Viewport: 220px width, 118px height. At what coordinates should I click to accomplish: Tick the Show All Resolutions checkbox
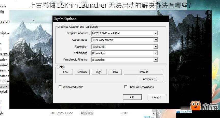point(126,87)
